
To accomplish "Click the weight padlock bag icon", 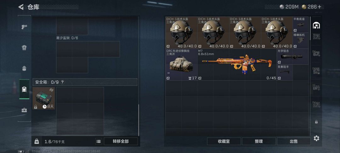I will coord(37,141).
